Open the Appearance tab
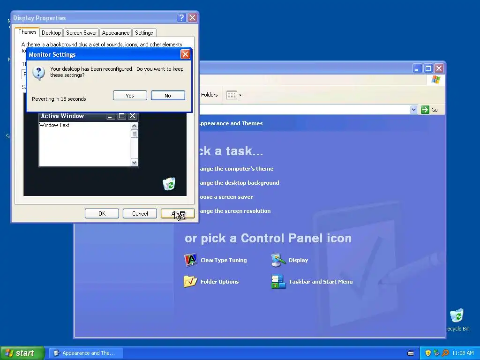The height and width of the screenshot is (360, 480). (x=116, y=33)
